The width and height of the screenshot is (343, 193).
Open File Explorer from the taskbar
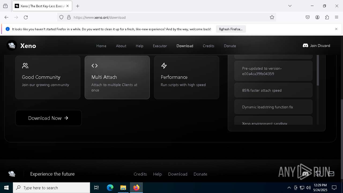(x=123, y=188)
